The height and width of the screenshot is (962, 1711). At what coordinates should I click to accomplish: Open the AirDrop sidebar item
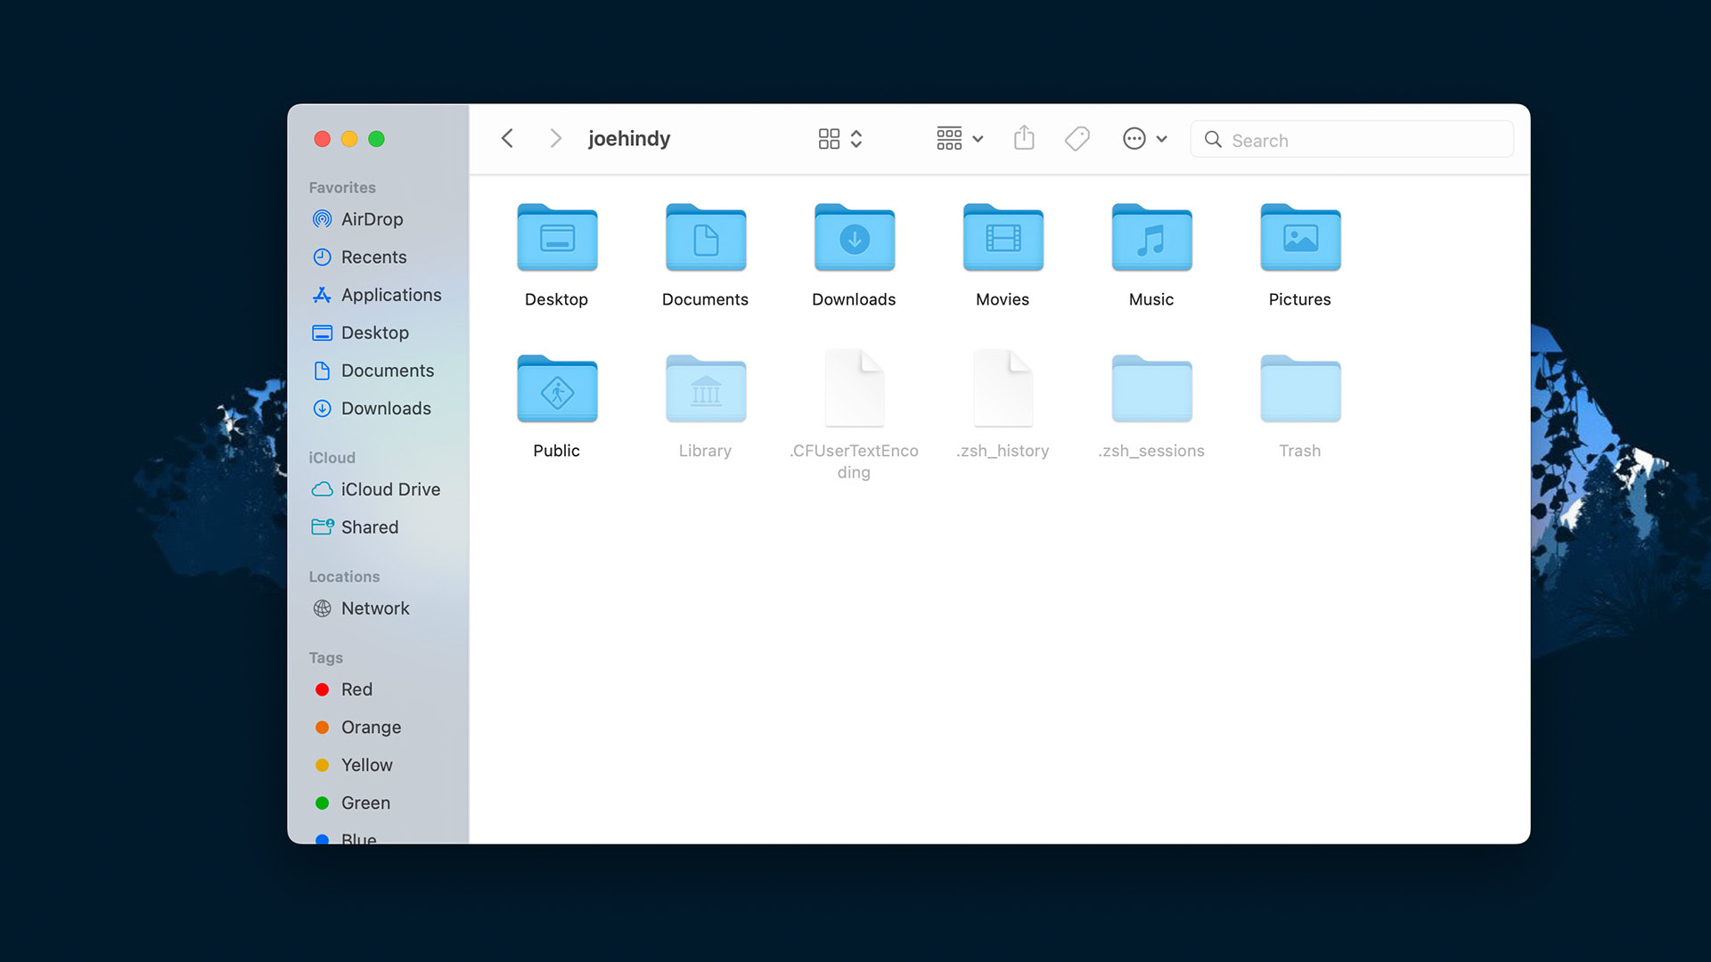(x=372, y=219)
